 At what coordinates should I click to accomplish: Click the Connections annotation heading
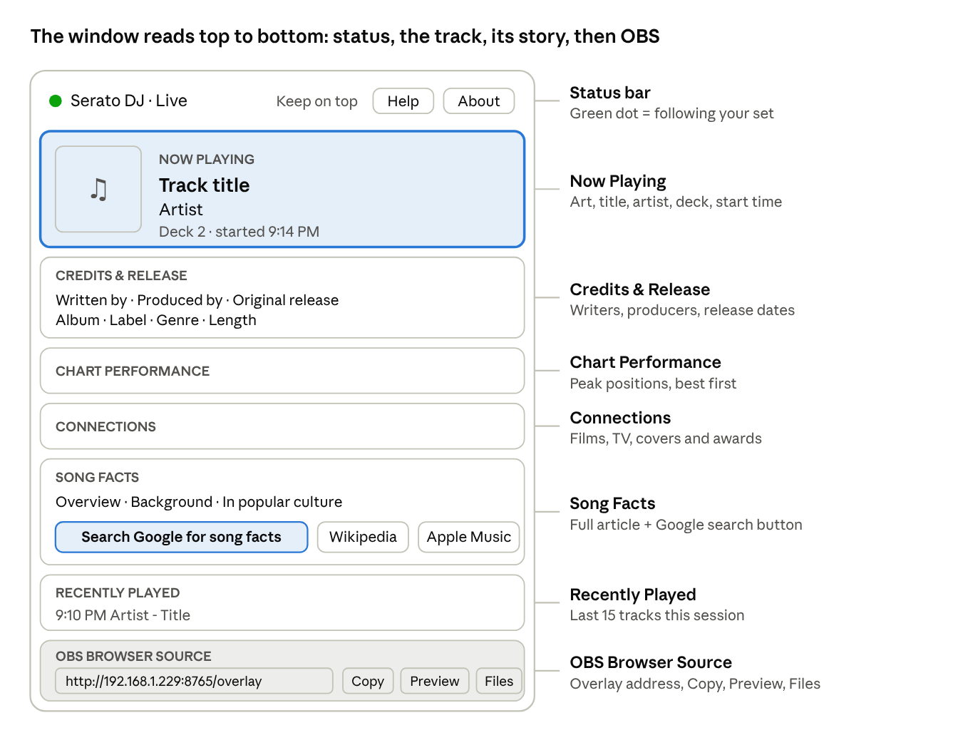620,418
